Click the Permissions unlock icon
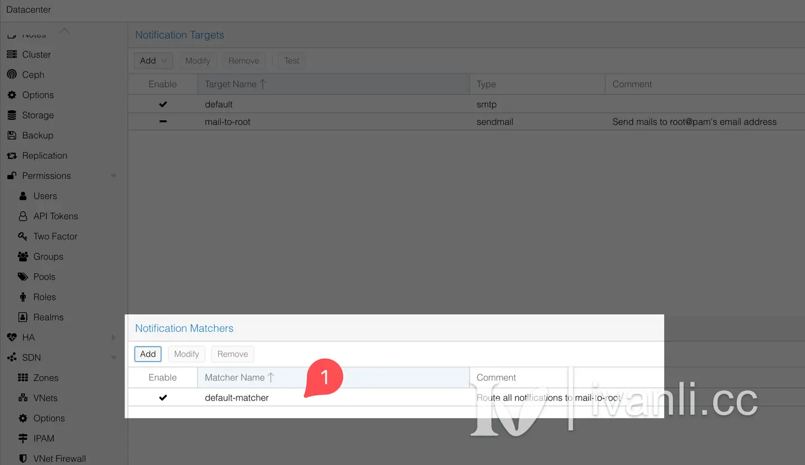Image resolution: width=805 pixels, height=465 pixels. pyautogui.click(x=12, y=175)
